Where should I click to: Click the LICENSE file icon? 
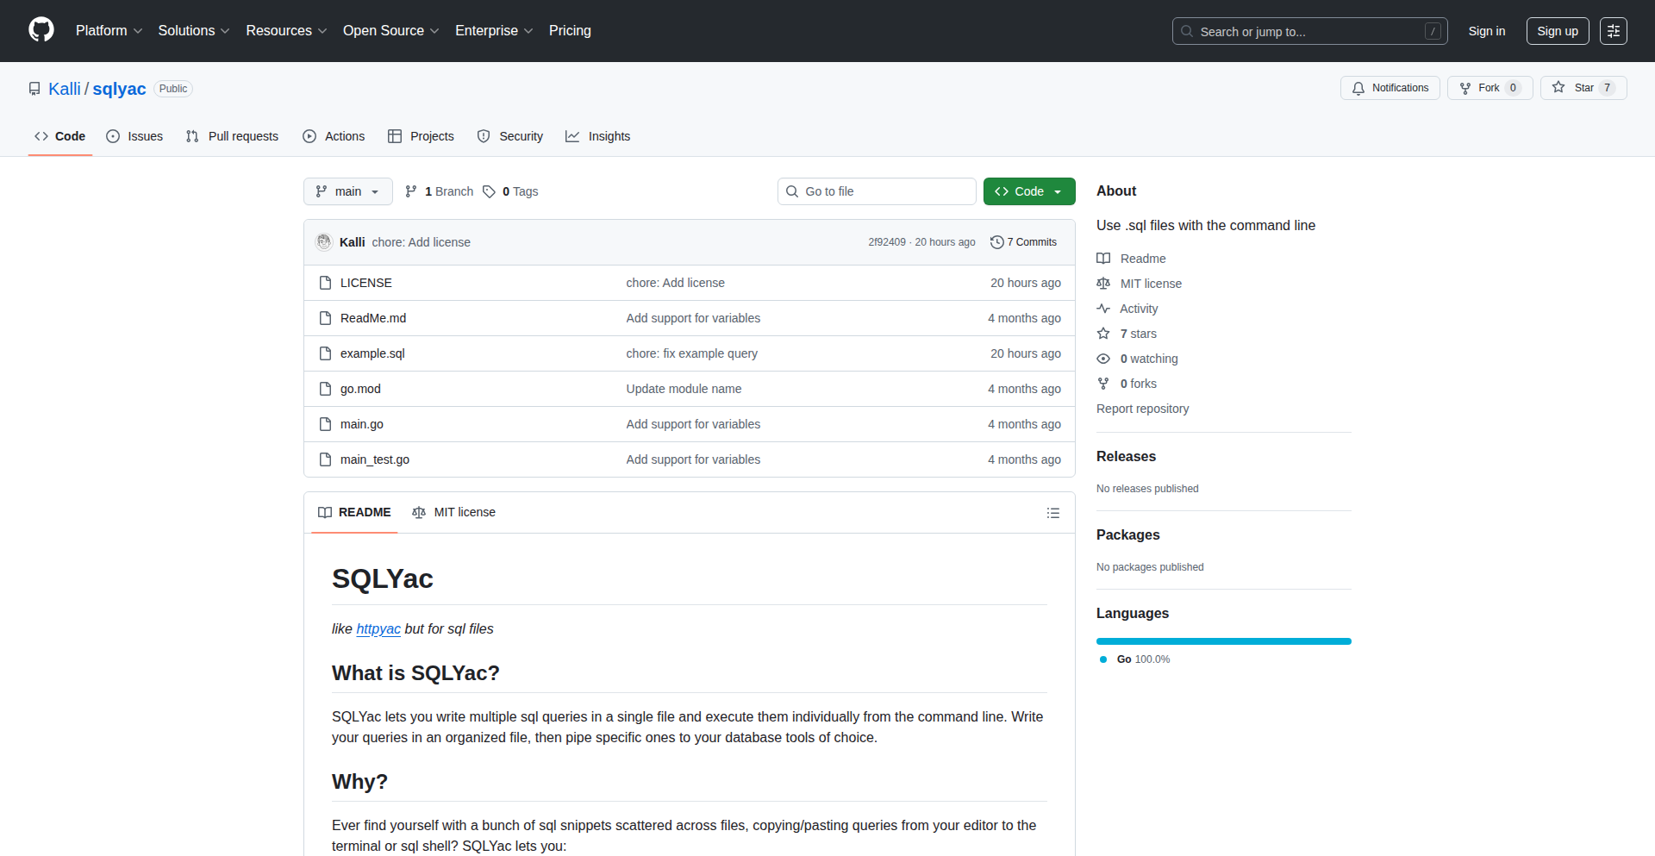325,283
